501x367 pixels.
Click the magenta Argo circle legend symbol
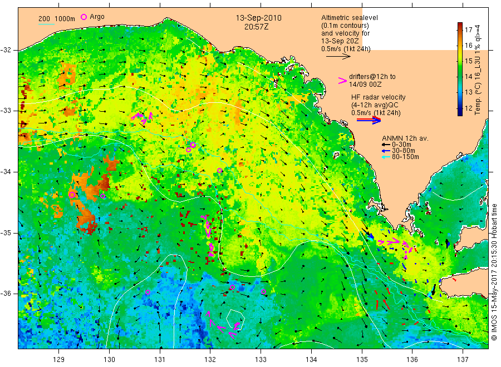pyautogui.click(x=83, y=17)
